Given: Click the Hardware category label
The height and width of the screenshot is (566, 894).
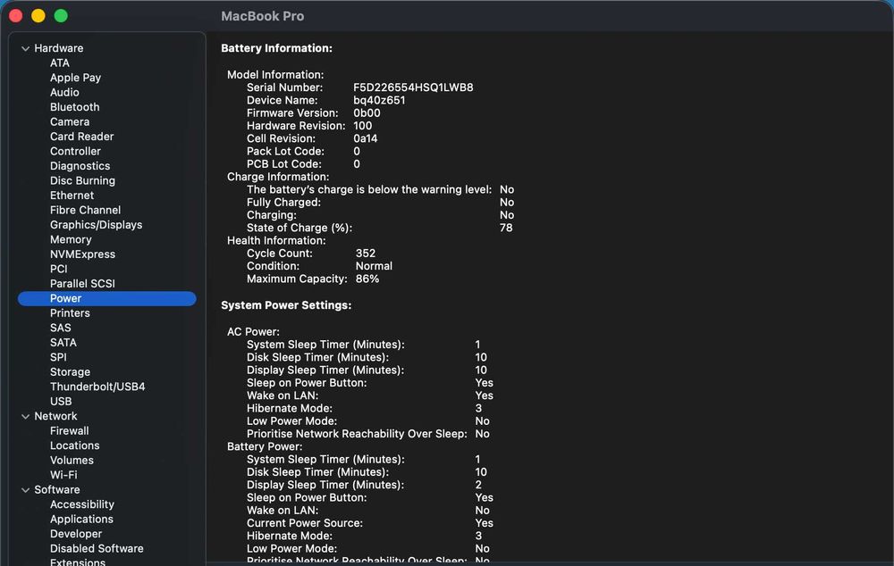Looking at the screenshot, I should 59,48.
